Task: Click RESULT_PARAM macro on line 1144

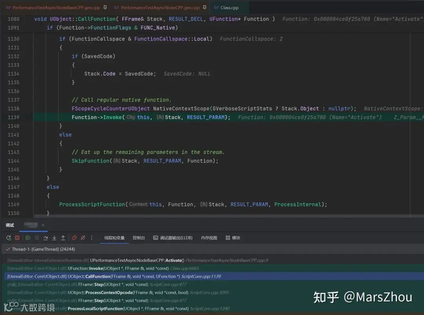Action: click(162, 161)
